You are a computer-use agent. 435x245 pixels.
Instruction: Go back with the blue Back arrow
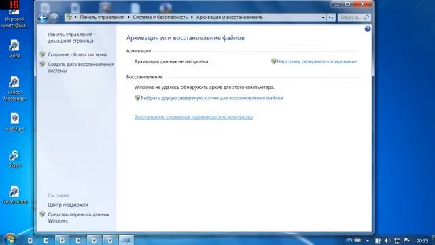[42, 18]
